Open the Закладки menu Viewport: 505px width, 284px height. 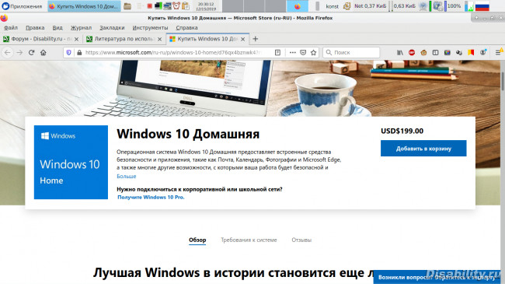click(112, 28)
